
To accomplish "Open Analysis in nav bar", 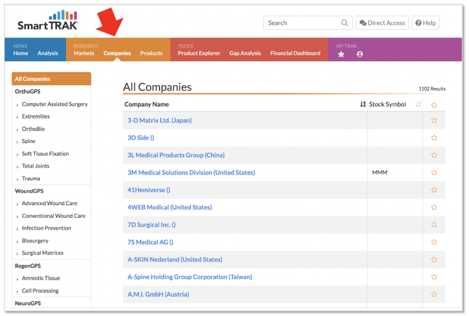I will [48, 53].
